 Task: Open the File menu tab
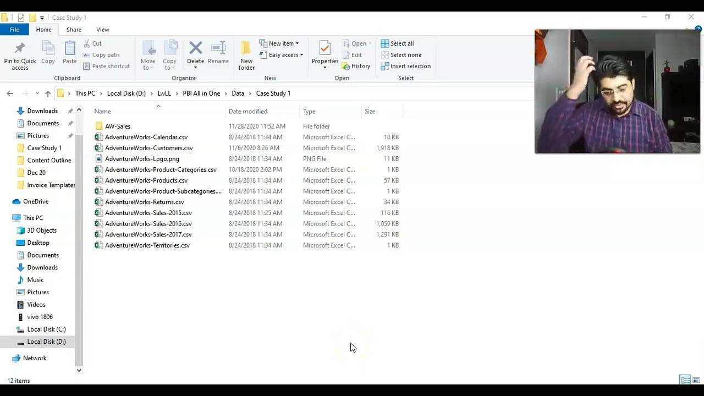(x=14, y=30)
